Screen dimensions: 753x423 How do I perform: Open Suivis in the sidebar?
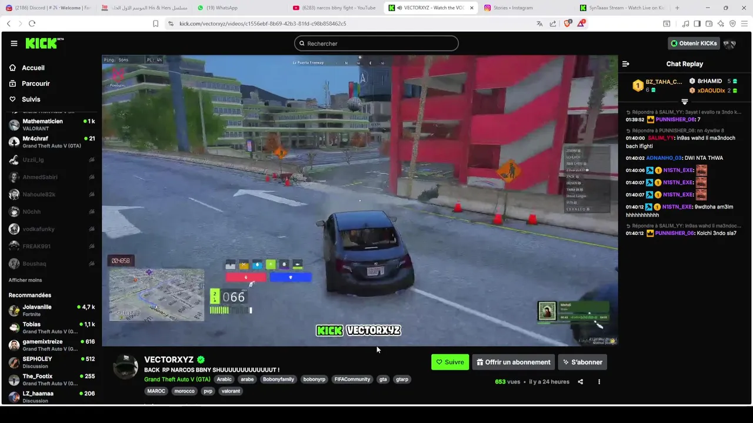pos(31,99)
